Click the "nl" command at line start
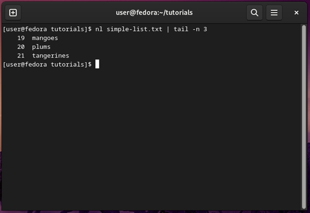The width and height of the screenshot is (310, 213). [x=99, y=29]
